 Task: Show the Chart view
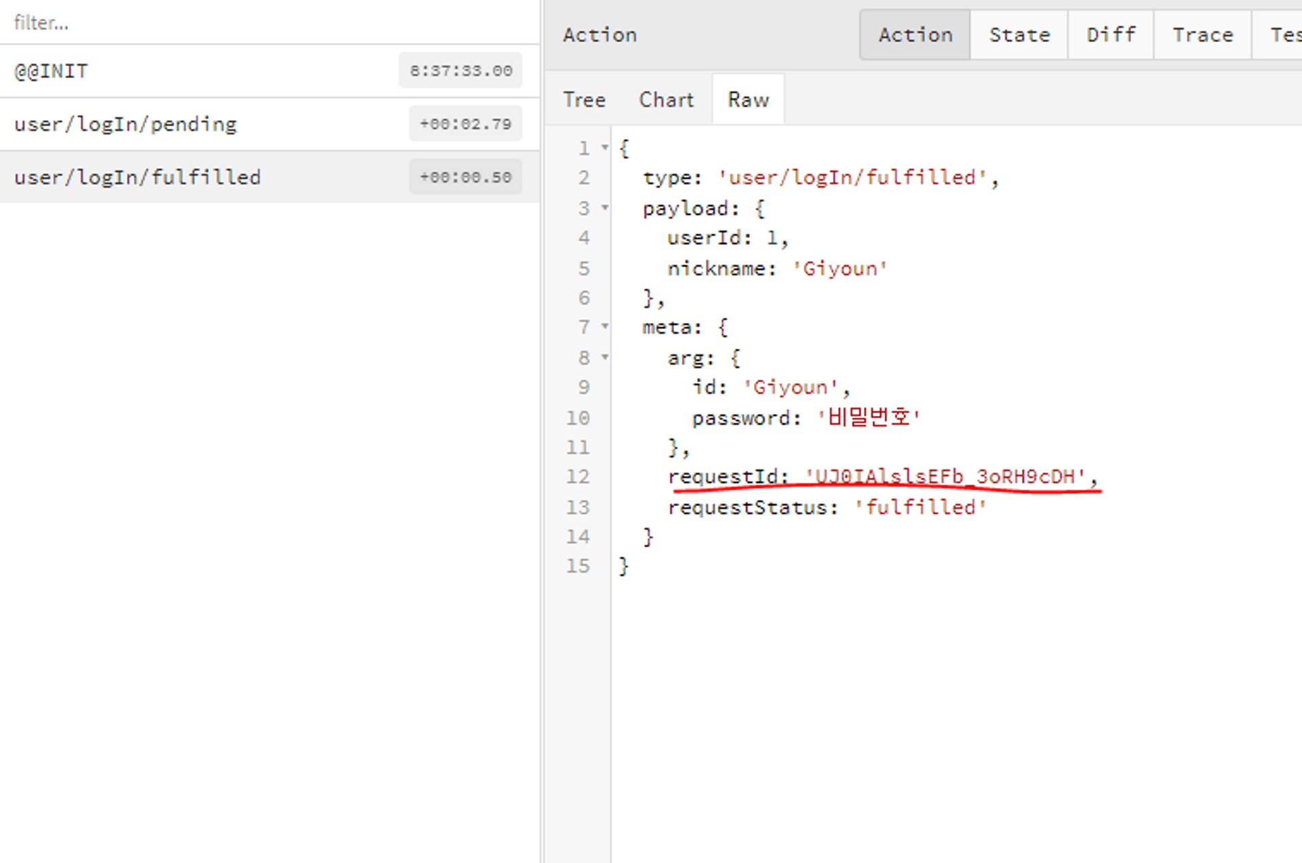tap(666, 100)
